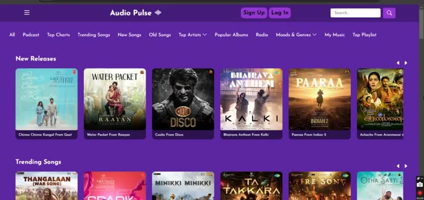Viewport: 424px width, 200px height.
Task: Focus the Search input field
Action: [355, 13]
